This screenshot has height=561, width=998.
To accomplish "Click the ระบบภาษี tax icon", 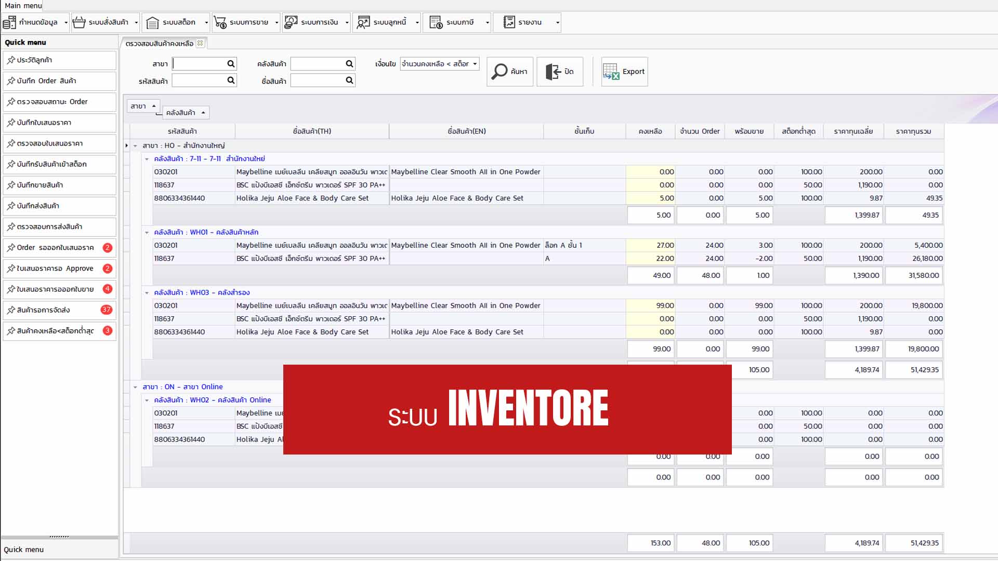I will 436,22.
